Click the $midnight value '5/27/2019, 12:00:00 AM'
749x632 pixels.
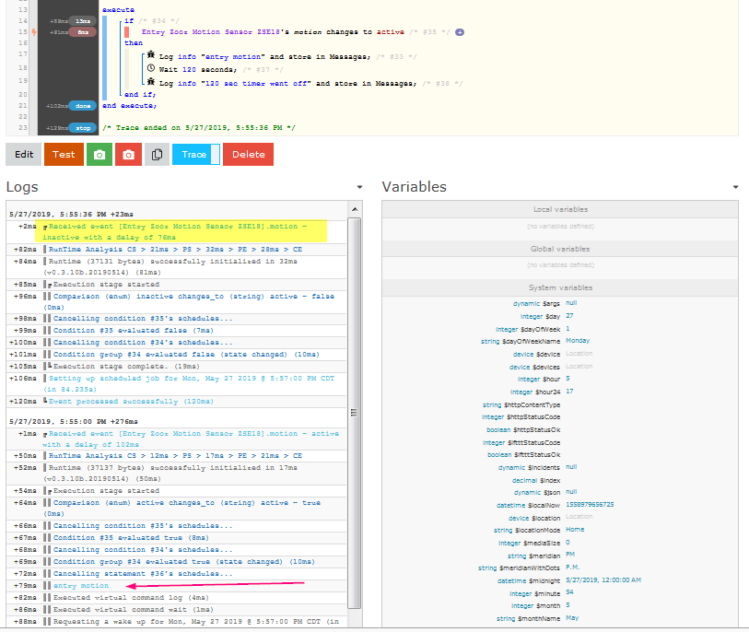click(603, 579)
